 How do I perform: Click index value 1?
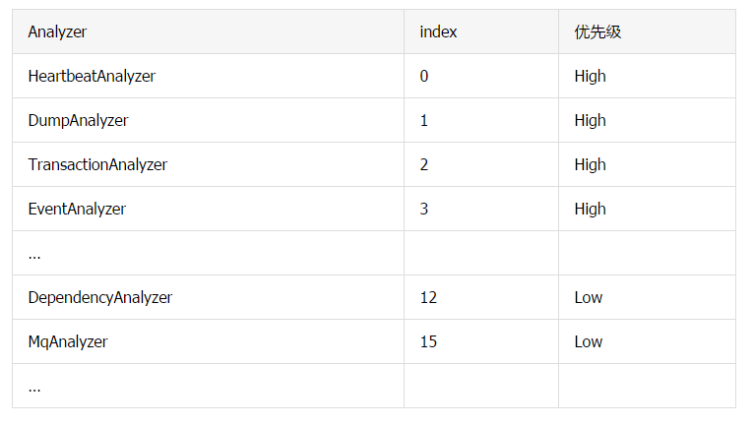click(x=424, y=120)
